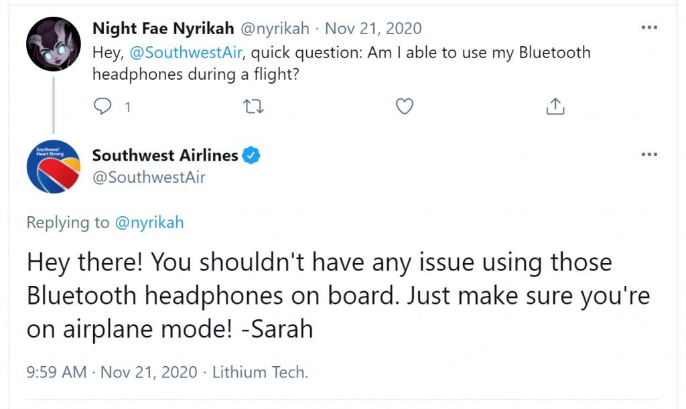Open Night Fae Nyrikah's profile picture
This screenshot has height=409, width=686.
(x=54, y=44)
